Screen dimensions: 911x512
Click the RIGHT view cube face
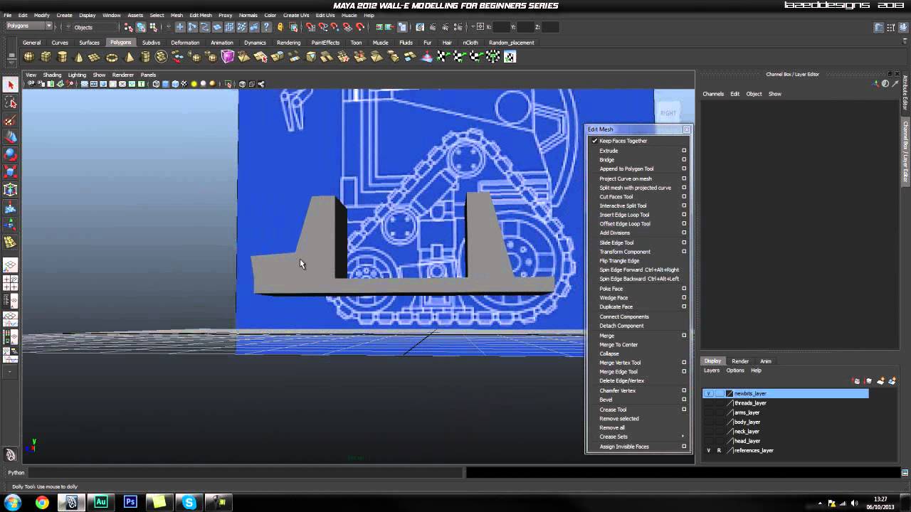(668, 113)
